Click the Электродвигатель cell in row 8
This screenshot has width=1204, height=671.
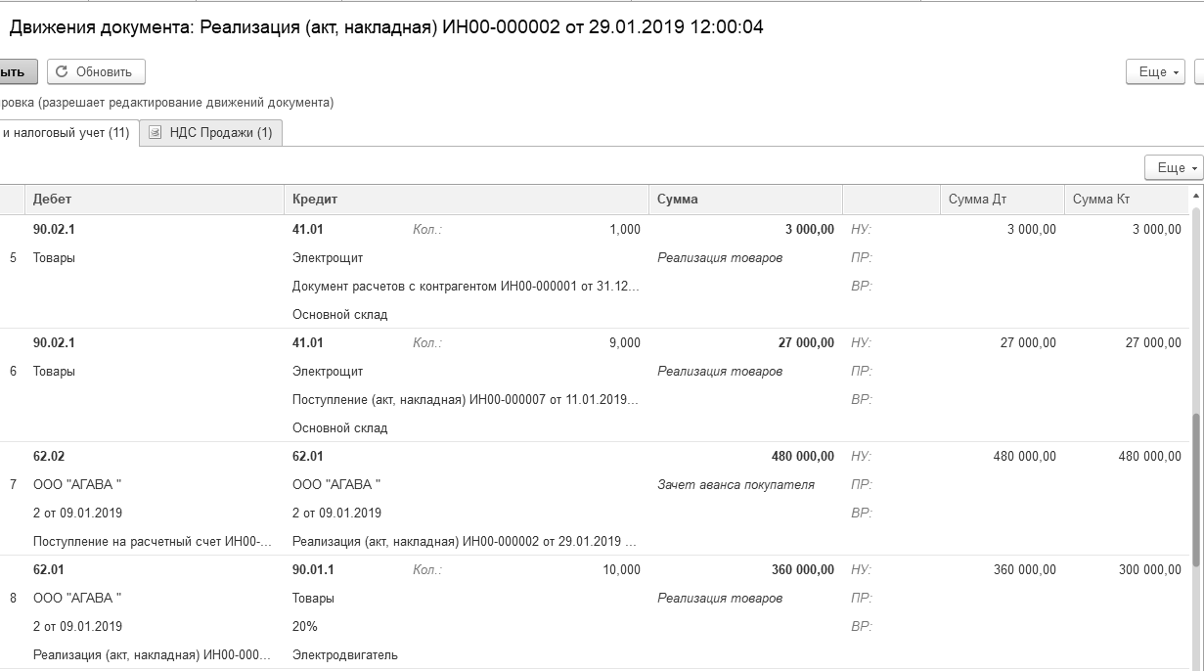344,655
